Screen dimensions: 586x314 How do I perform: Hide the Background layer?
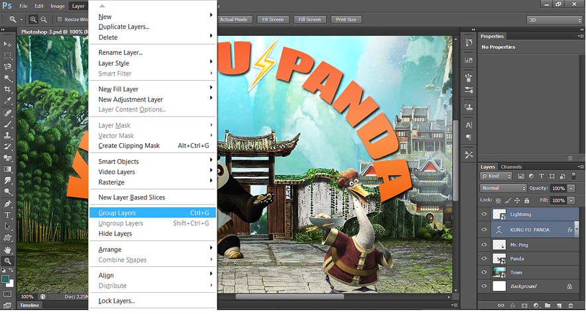tap(485, 286)
